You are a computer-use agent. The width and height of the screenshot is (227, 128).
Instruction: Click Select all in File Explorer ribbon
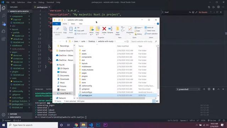click(x=149, y=27)
